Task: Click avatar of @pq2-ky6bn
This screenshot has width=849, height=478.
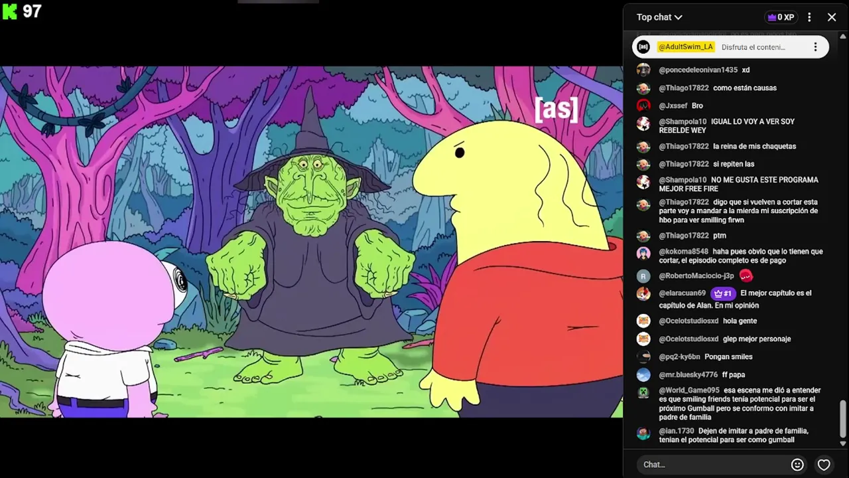Action: pyautogui.click(x=643, y=357)
